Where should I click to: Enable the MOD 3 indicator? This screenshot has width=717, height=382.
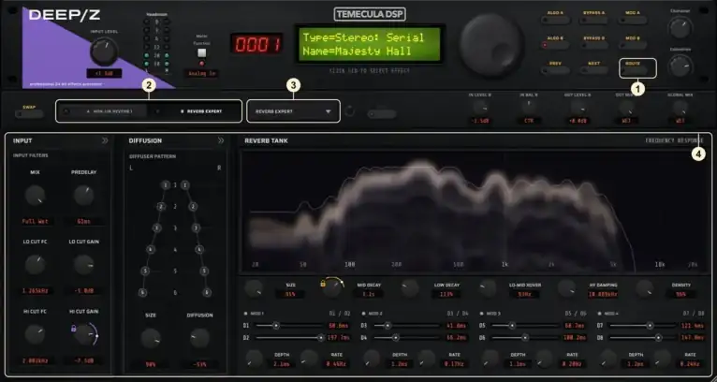481,314
